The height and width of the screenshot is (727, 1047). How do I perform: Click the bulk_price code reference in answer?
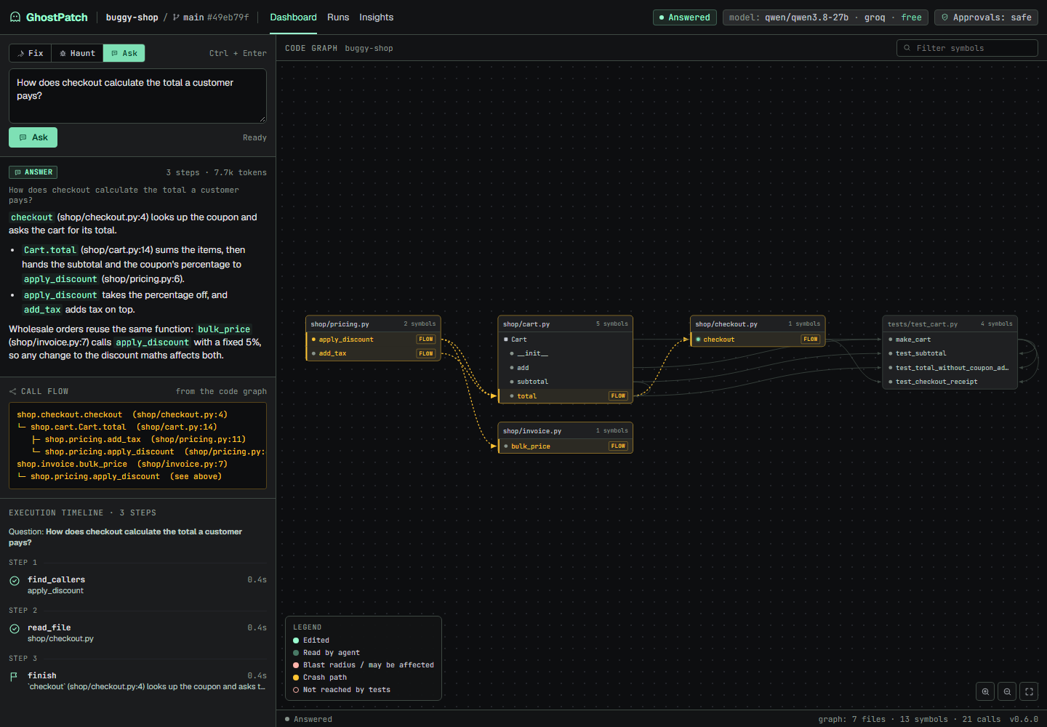coord(224,329)
